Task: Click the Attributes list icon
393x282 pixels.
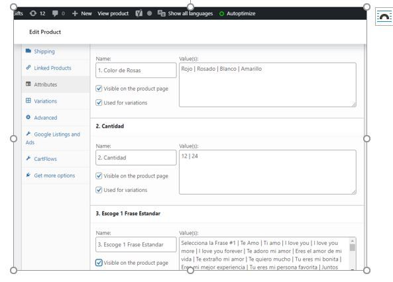Action: coord(28,84)
